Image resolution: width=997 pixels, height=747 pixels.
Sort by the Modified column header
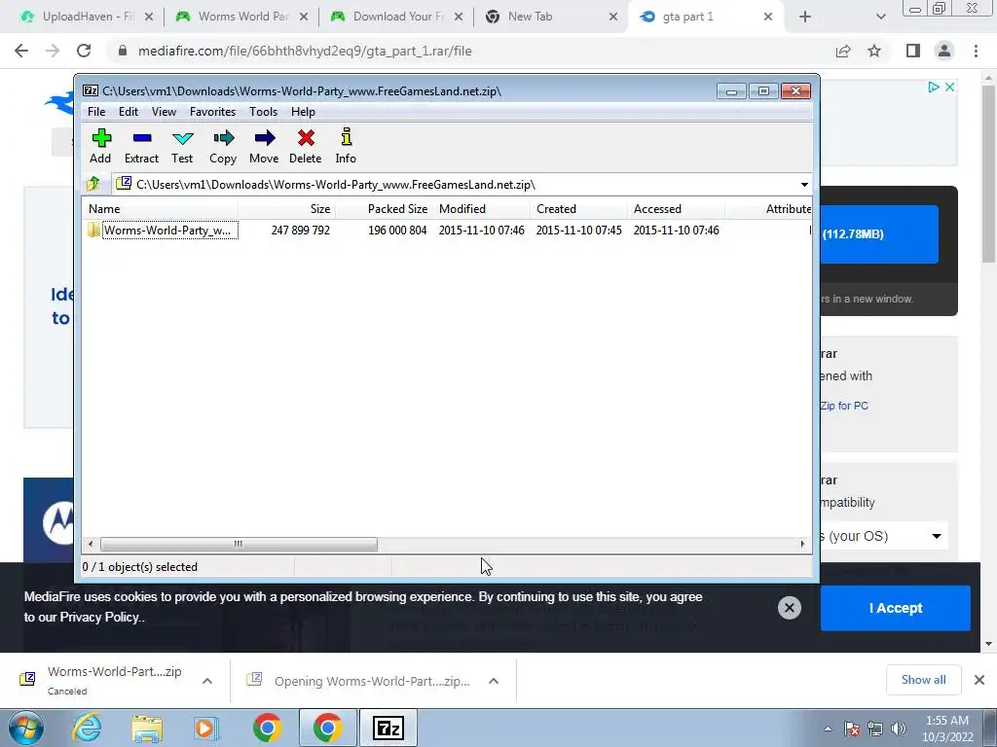click(x=481, y=209)
